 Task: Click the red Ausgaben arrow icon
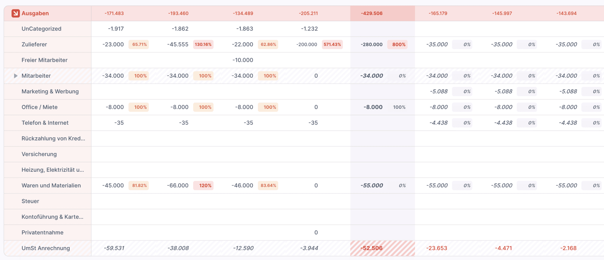pyautogui.click(x=16, y=13)
